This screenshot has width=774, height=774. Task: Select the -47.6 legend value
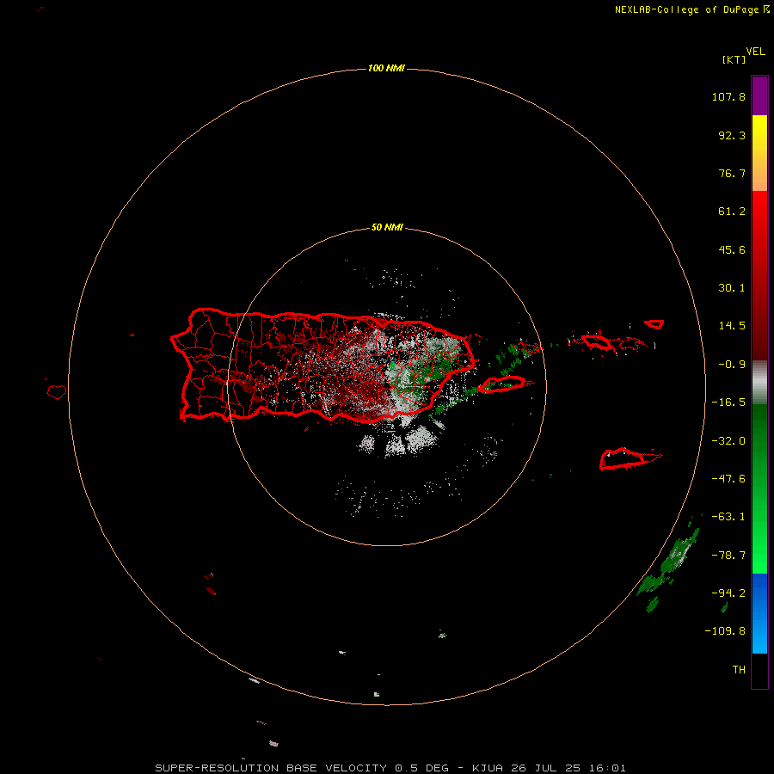pos(728,479)
